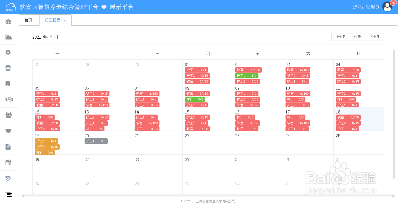Open green 护工1 1/1 event on July 02

point(247,76)
